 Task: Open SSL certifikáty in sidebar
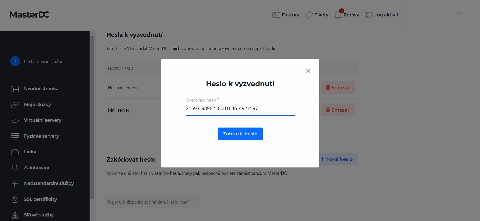(x=40, y=199)
